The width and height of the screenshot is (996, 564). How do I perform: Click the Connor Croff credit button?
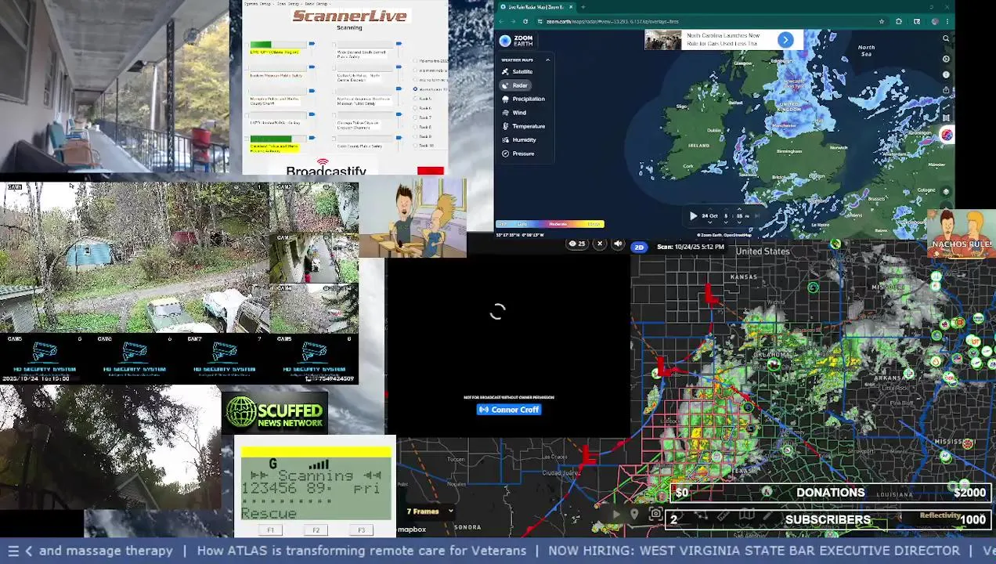[x=509, y=410]
